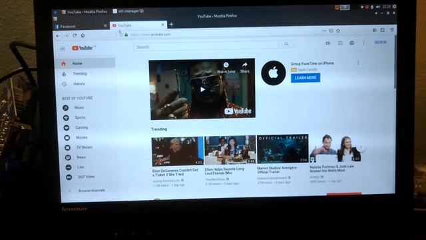Open the messages icon in YouTube header
426x240 pixels.
coord(352,43)
